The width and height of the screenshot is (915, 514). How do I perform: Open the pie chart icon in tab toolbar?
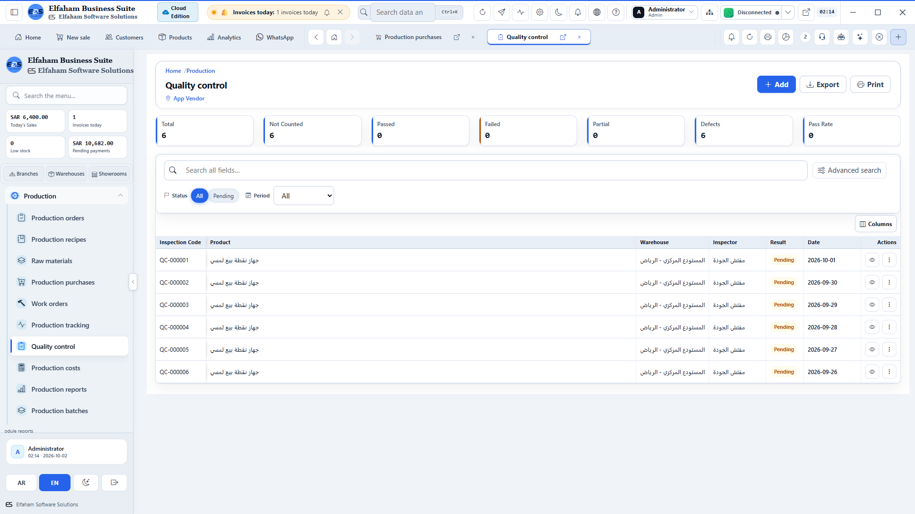[x=786, y=37]
